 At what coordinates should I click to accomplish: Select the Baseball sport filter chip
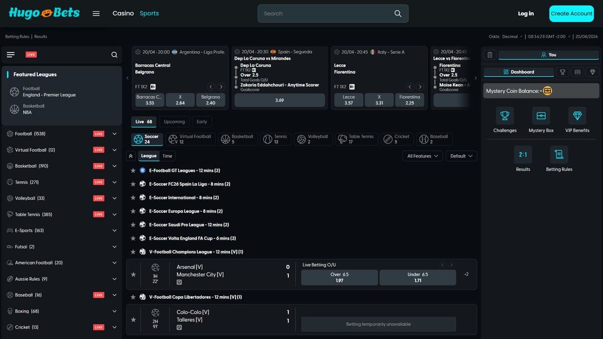434,139
